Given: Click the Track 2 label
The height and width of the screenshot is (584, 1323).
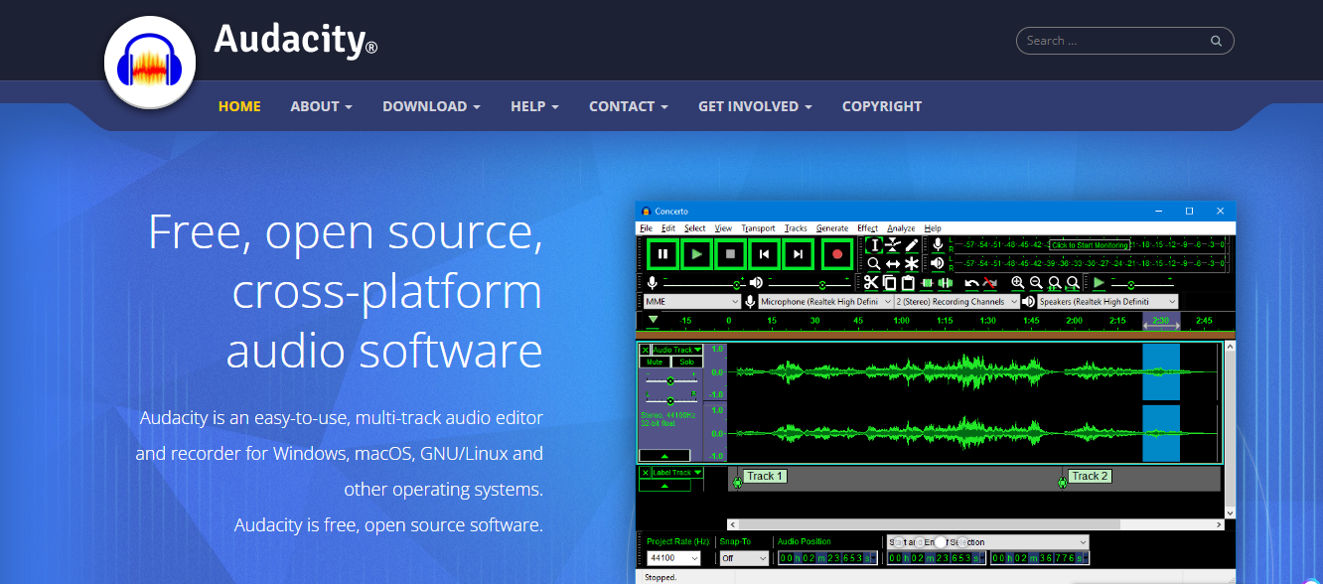Looking at the screenshot, I should coord(1090,477).
